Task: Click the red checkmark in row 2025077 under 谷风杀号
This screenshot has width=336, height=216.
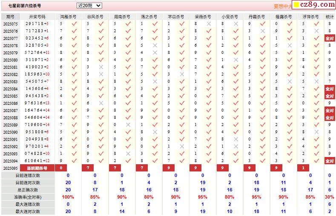Action: pyautogui.click(x=101, y=39)
